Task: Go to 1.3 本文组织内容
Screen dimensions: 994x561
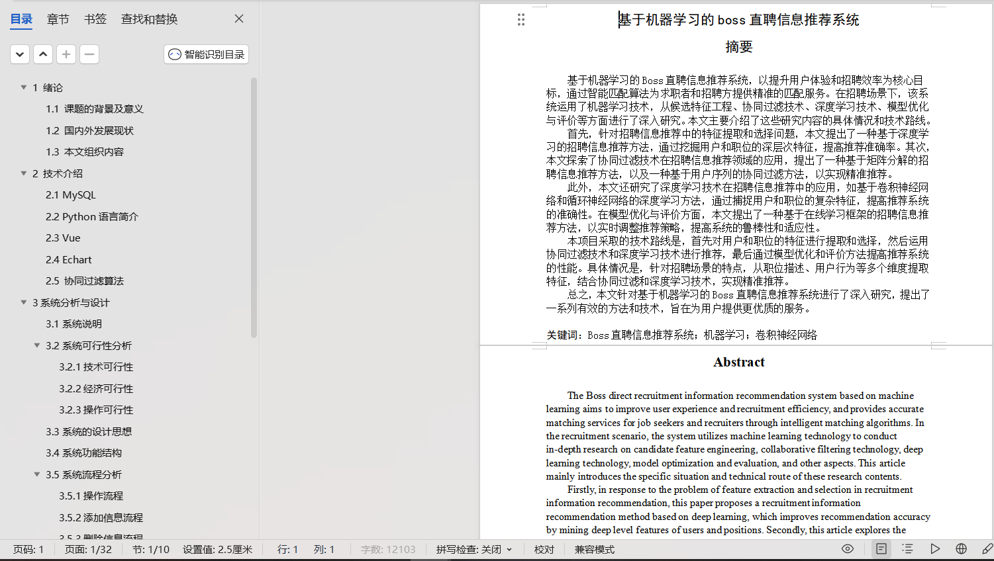Action: (x=85, y=152)
